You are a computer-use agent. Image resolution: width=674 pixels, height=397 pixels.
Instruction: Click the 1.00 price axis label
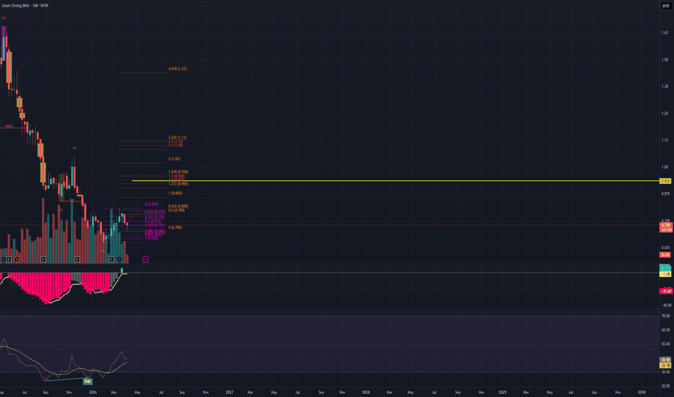665,167
